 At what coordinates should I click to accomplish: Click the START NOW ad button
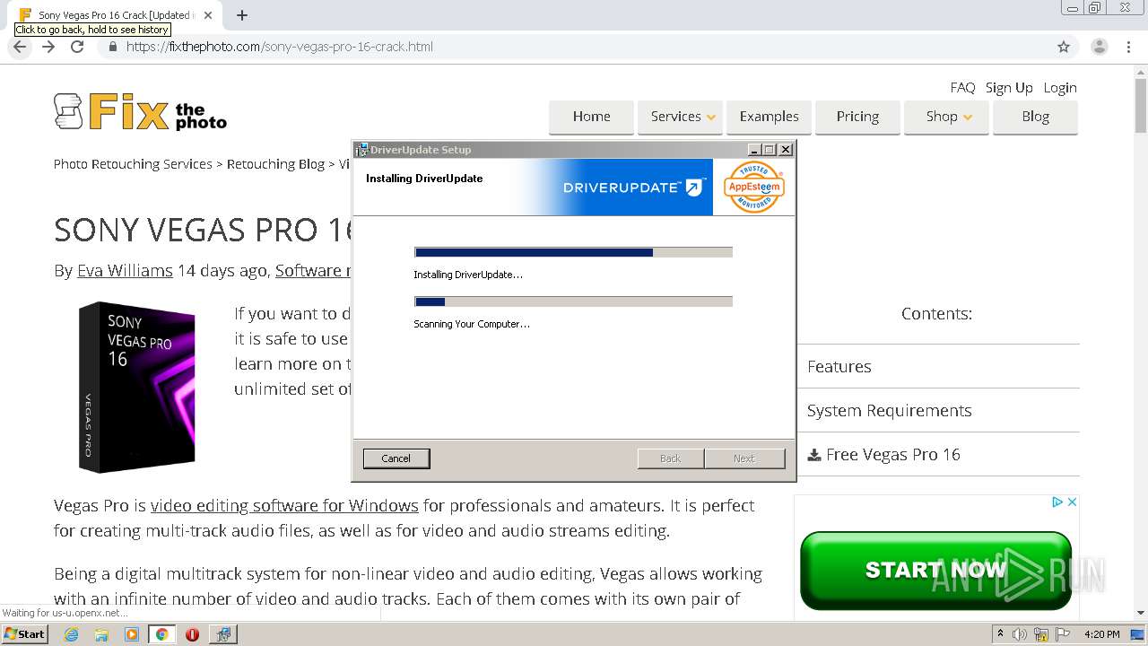click(935, 571)
